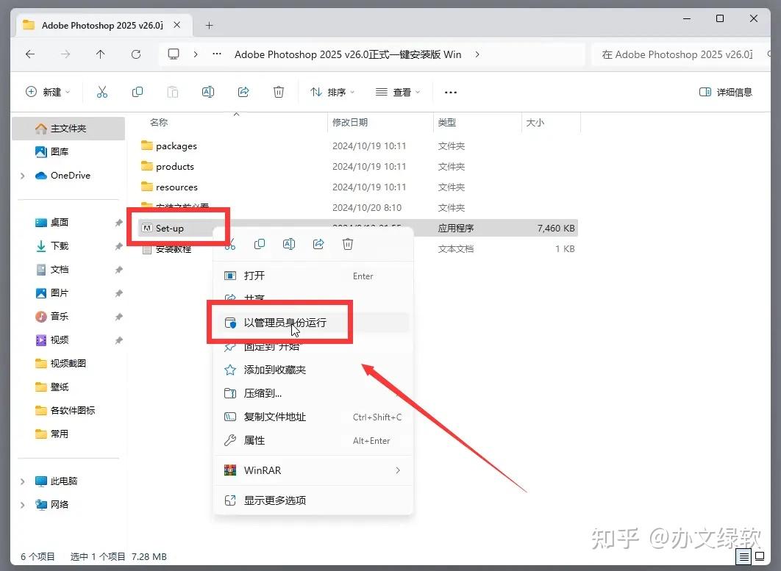Expand 此电脑 in the sidebar
The width and height of the screenshot is (781, 571).
[x=22, y=481]
